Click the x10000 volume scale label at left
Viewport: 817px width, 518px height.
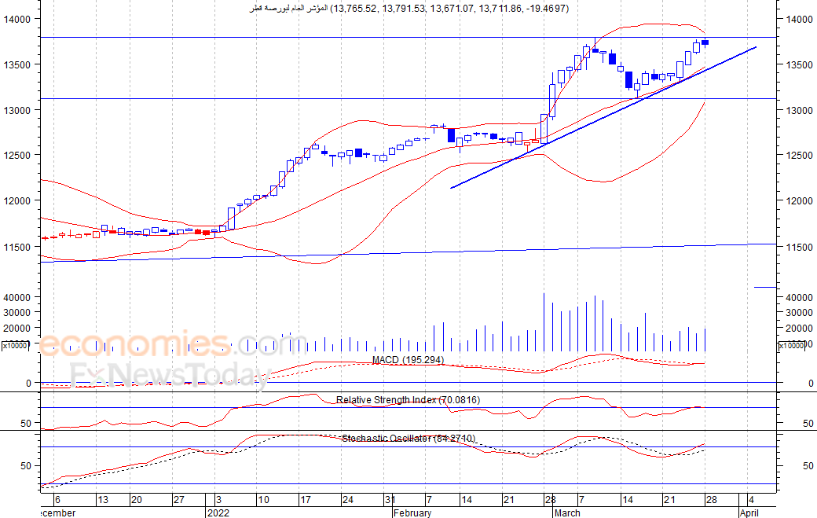(16, 346)
